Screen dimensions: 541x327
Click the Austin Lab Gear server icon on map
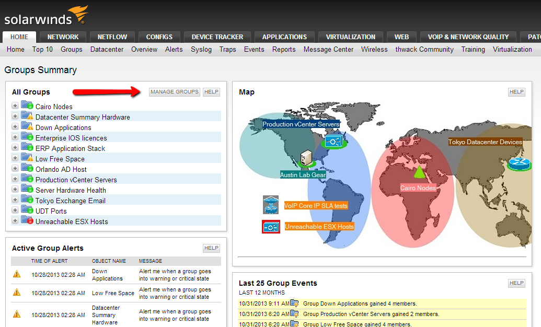(x=306, y=158)
